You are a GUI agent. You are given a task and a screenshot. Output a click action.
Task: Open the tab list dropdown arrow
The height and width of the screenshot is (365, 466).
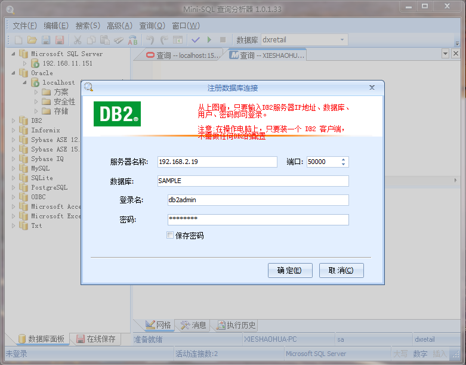445,54
